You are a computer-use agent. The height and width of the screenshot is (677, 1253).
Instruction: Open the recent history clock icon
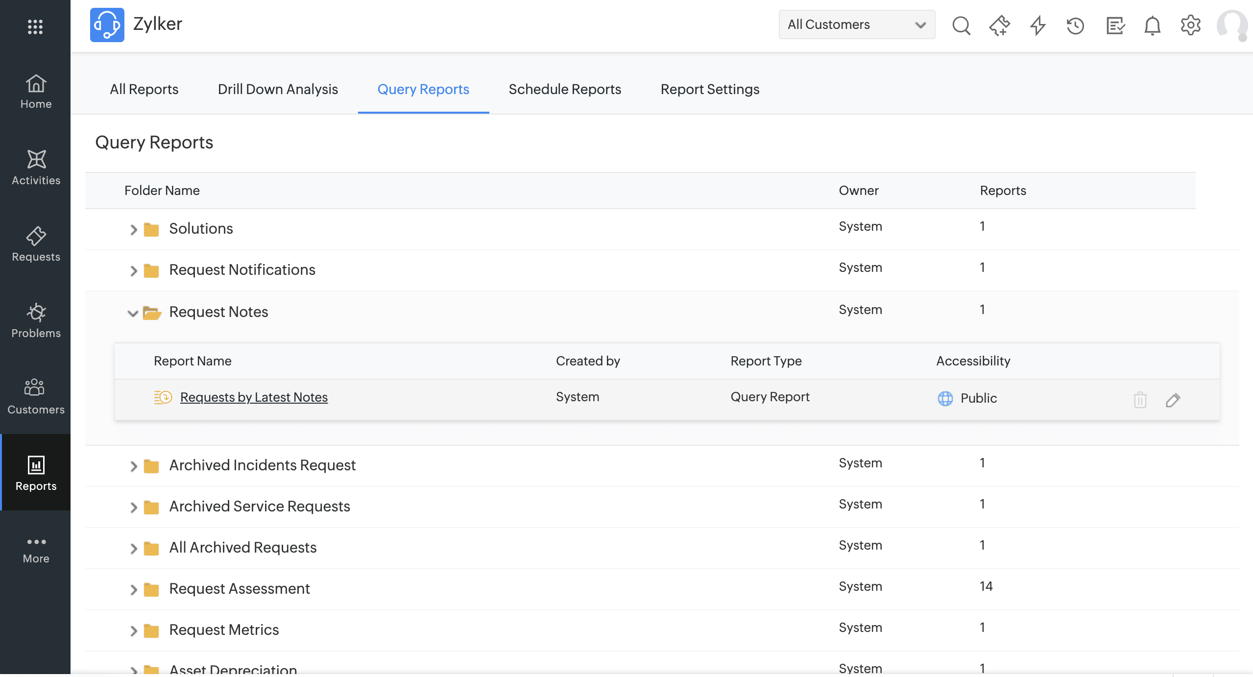[x=1075, y=25]
